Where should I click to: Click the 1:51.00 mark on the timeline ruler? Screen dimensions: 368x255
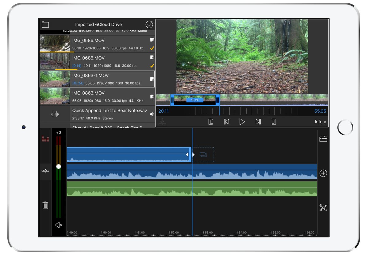coord(140,233)
